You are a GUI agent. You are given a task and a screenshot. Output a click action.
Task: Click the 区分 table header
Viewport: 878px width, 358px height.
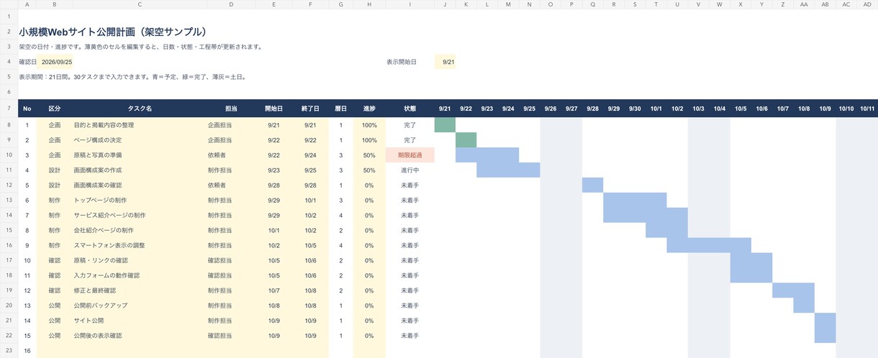coord(55,109)
